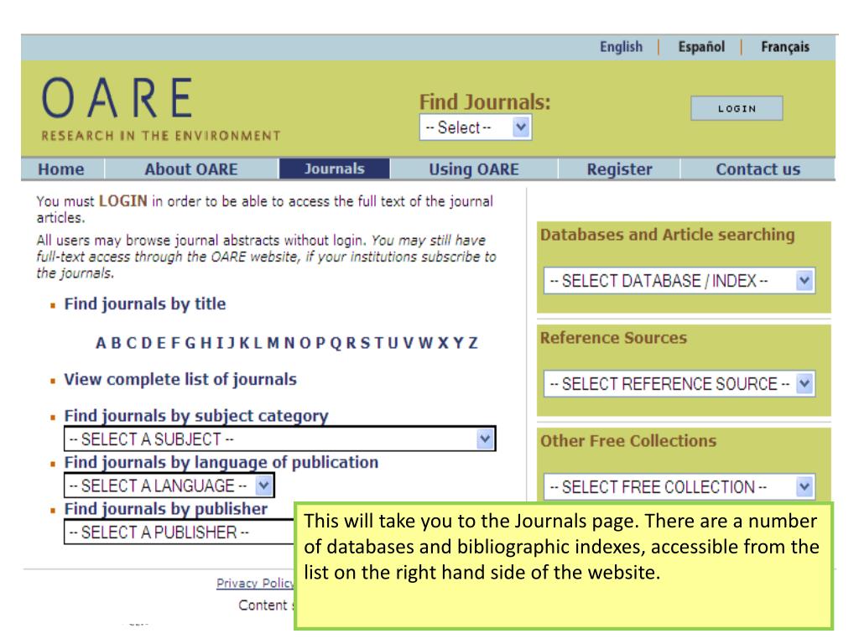
Task: Browse journals starting with letter U
Action: click(x=393, y=343)
